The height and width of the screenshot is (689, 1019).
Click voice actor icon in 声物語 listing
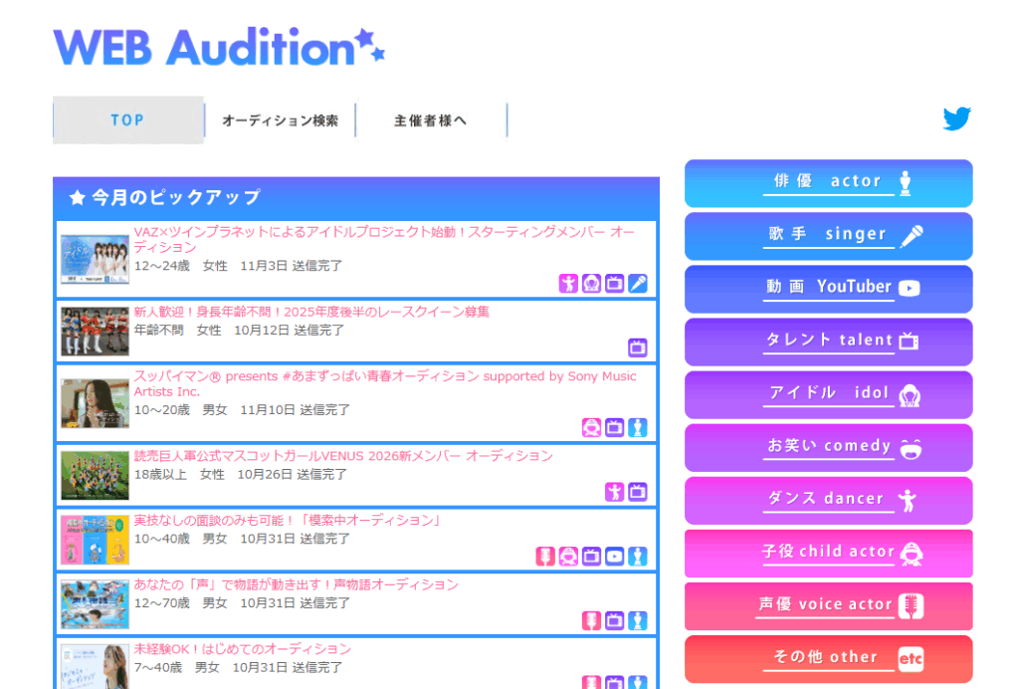click(x=591, y=620)
